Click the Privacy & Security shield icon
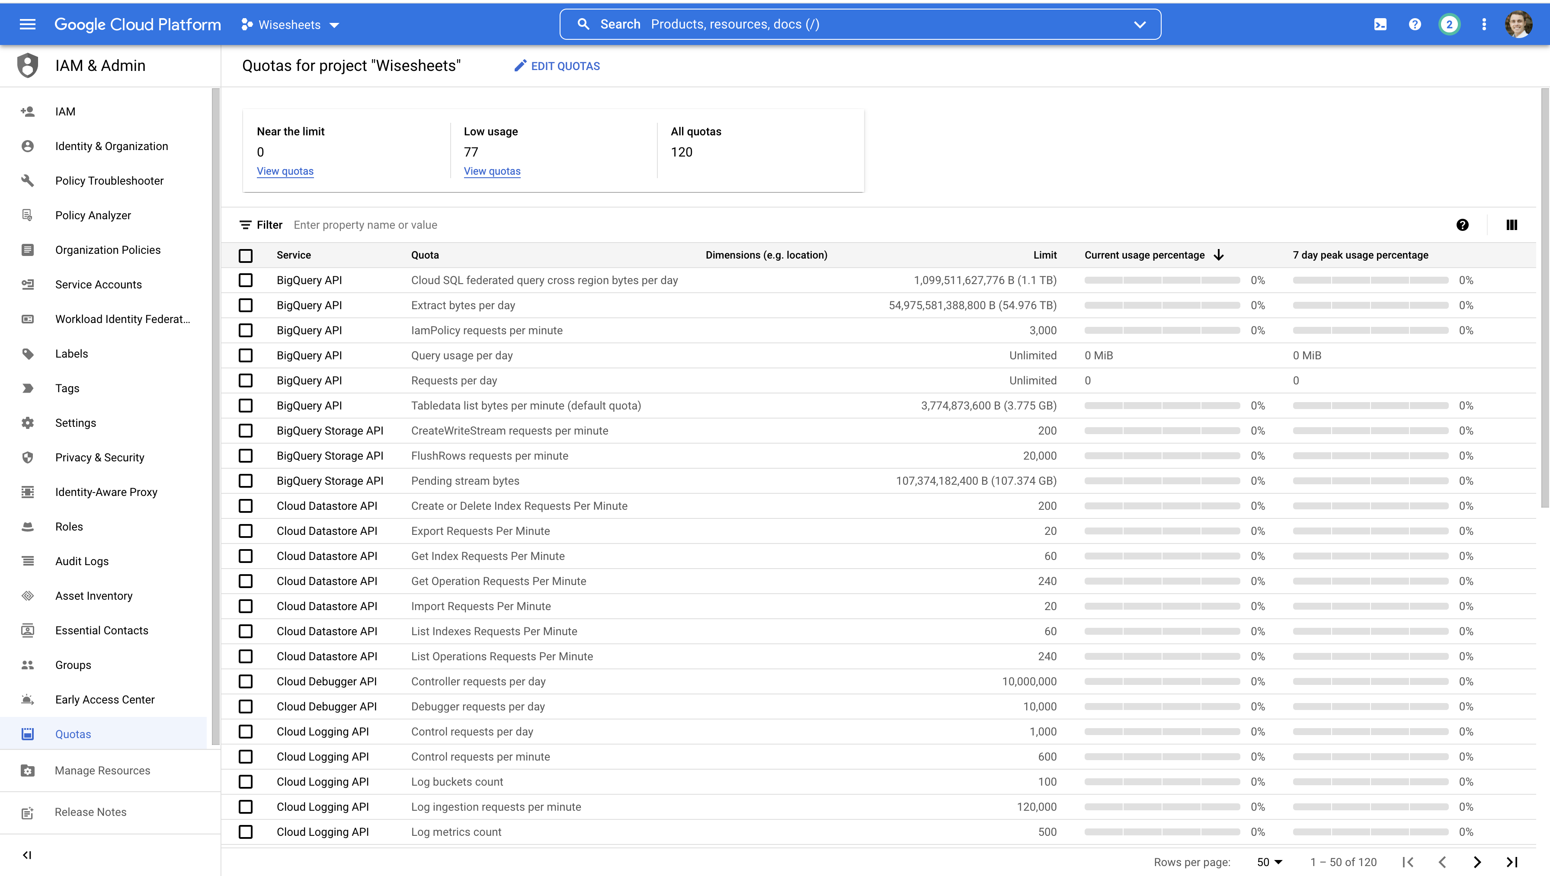This screenshot has height=876, width=1550. [28, 457]
